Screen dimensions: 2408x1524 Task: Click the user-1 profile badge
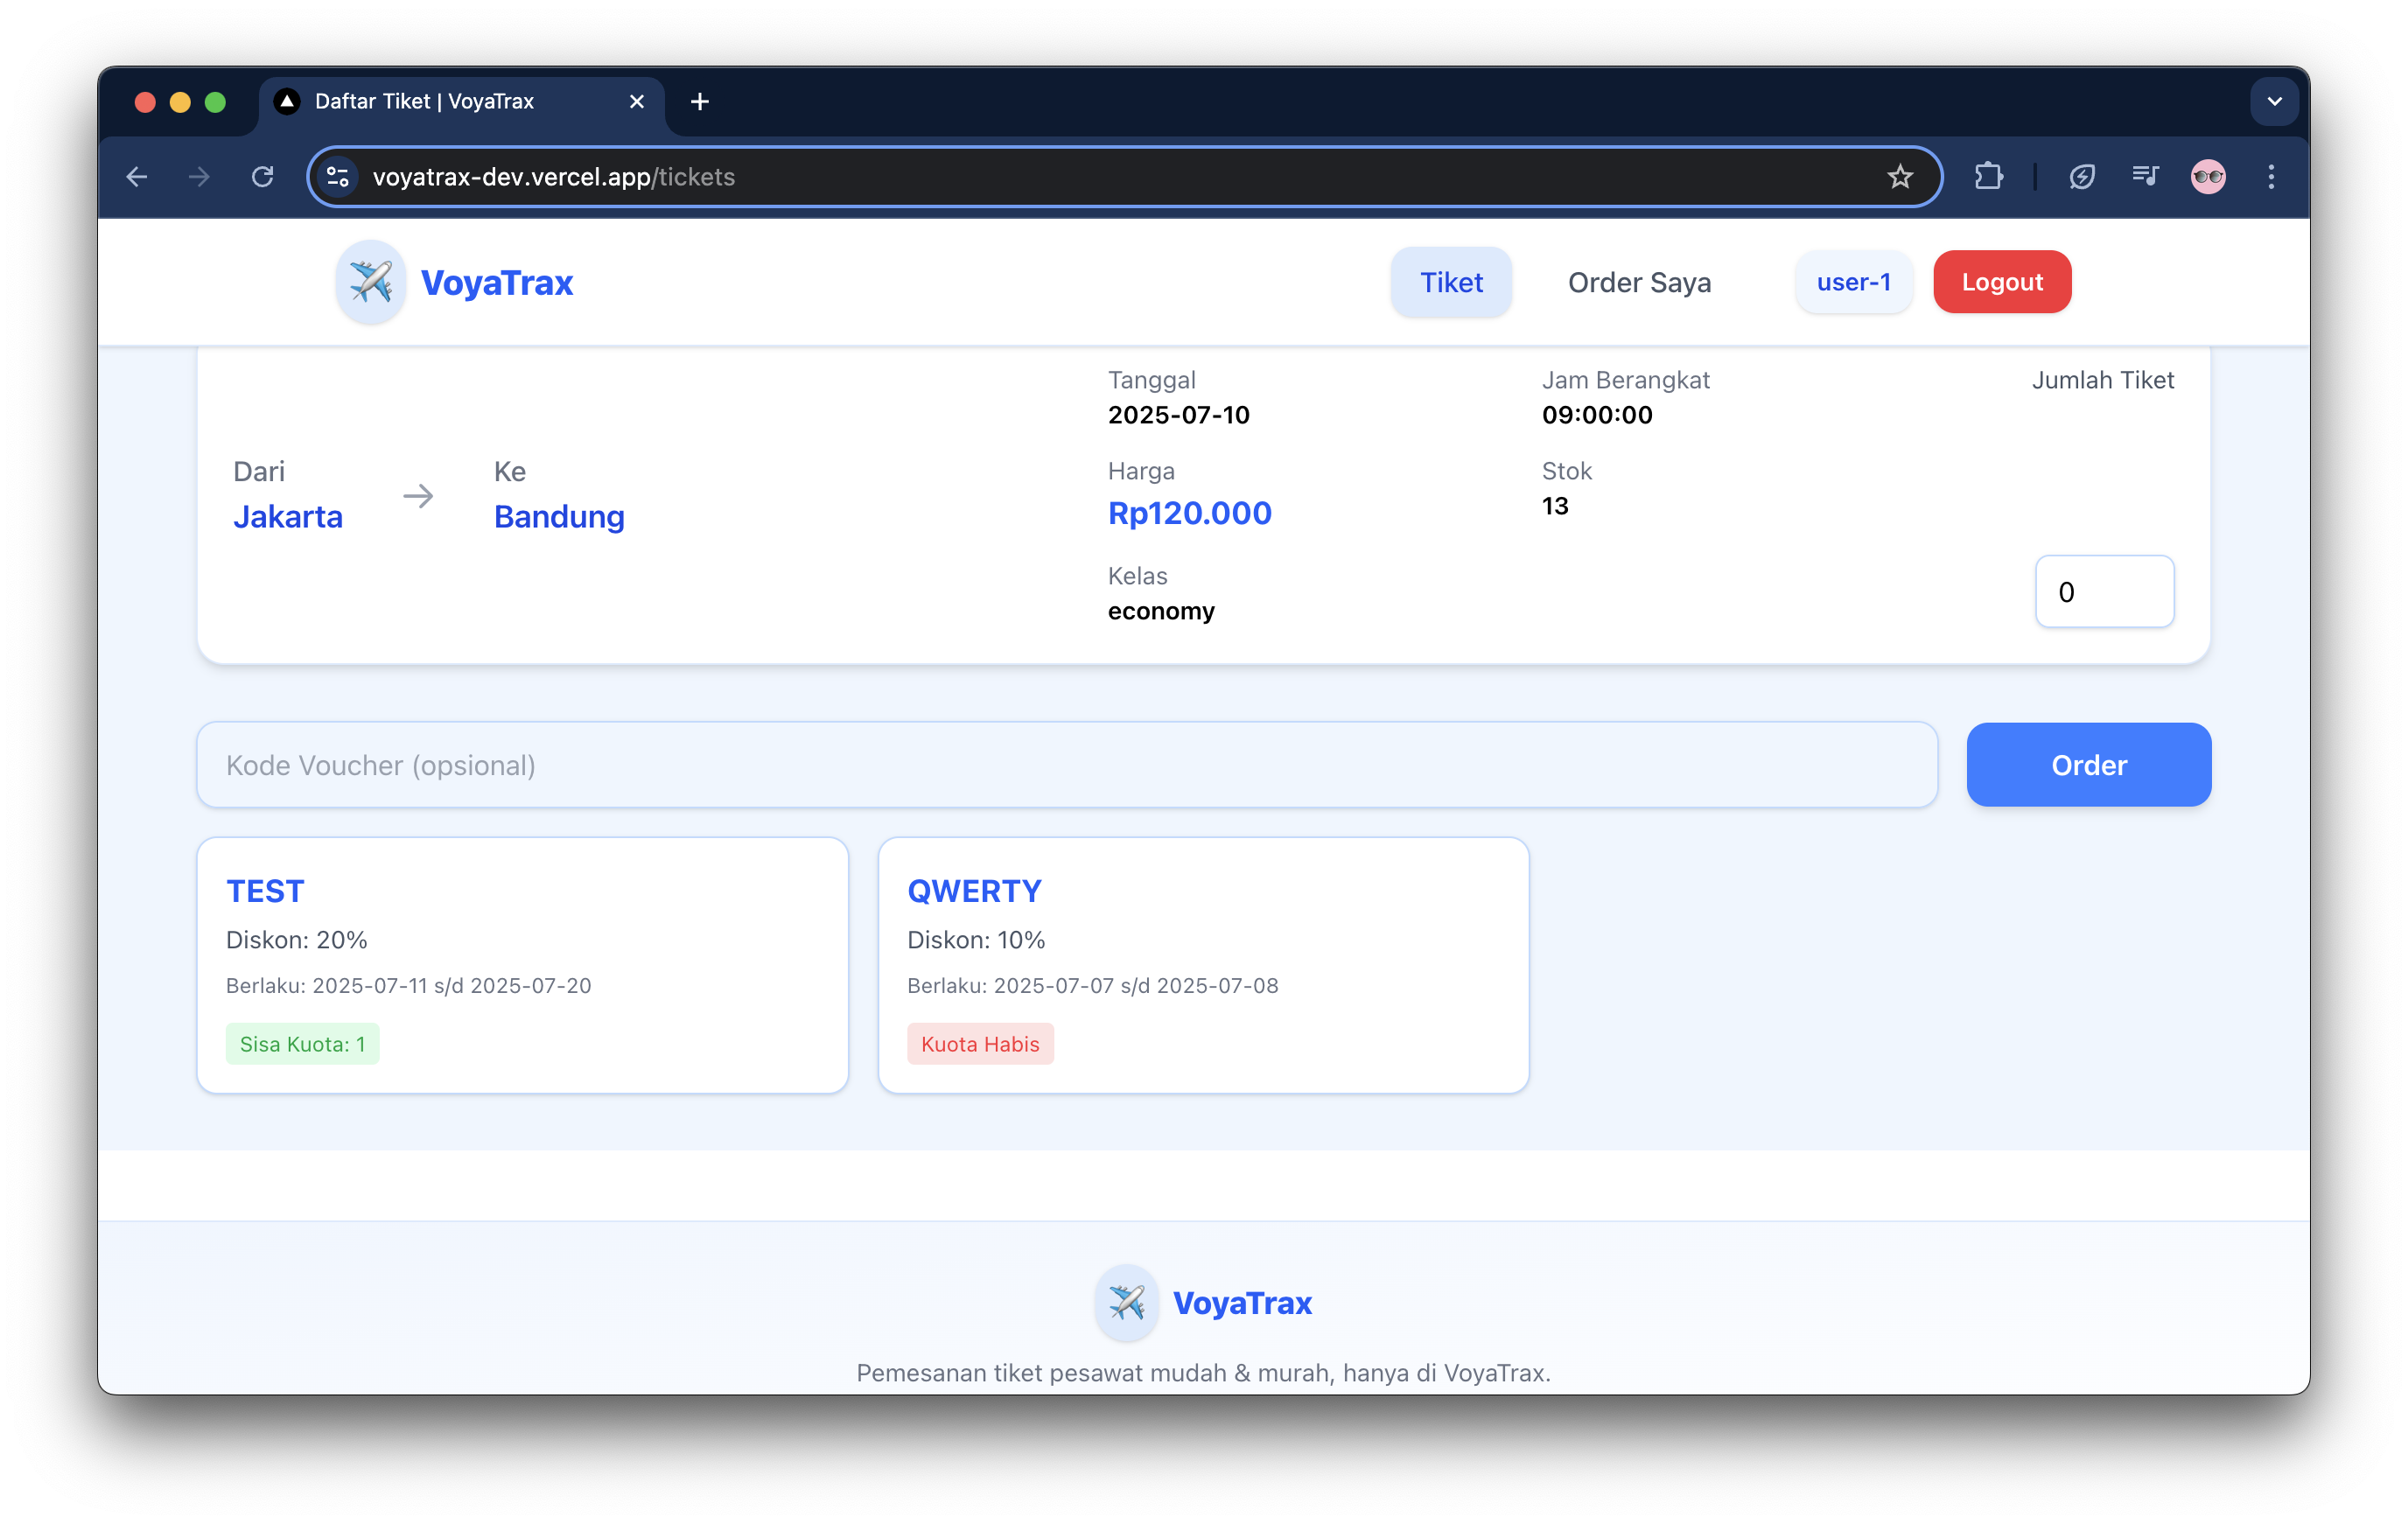[x=1853, y=282]
